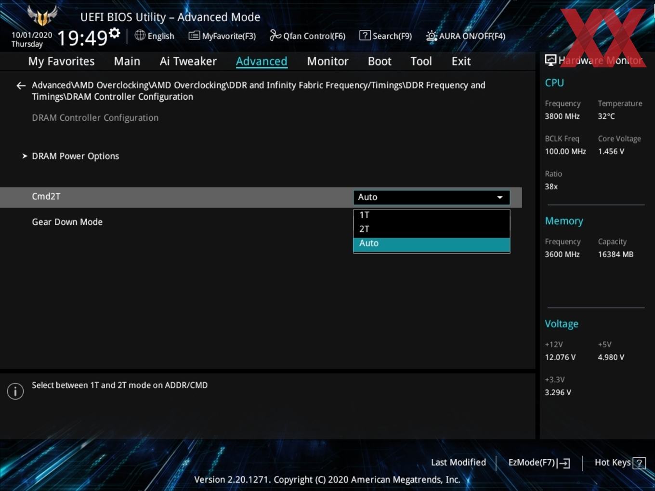The image size is (655, 491).
Task: Go to the Monitor tab
Action: (327, 61)
